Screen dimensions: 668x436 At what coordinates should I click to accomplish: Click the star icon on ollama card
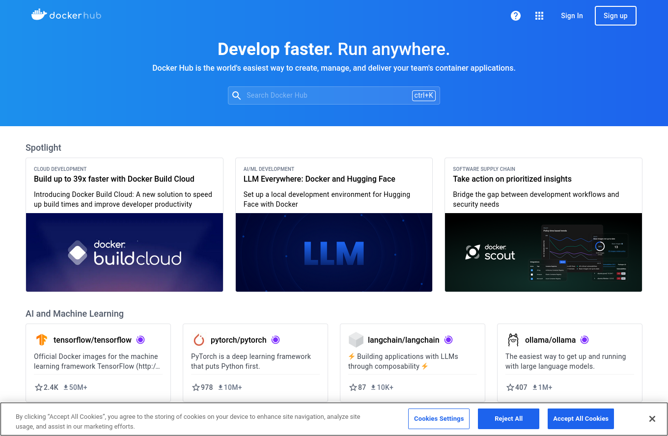[510, 387]
